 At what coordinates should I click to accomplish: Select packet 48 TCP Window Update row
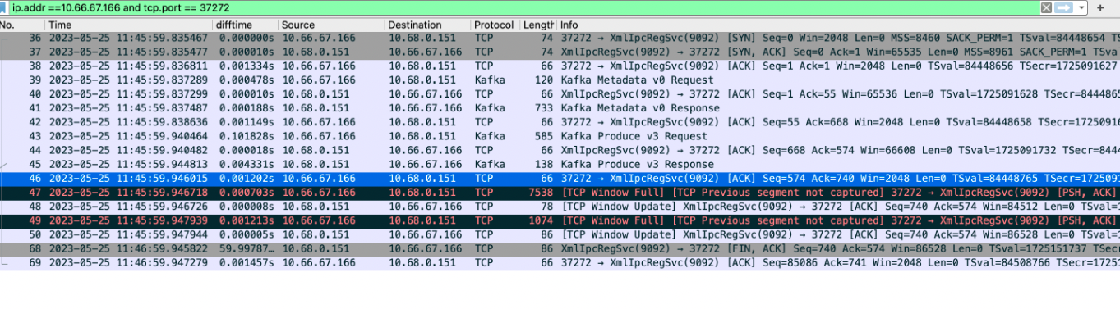click(560, 206)
